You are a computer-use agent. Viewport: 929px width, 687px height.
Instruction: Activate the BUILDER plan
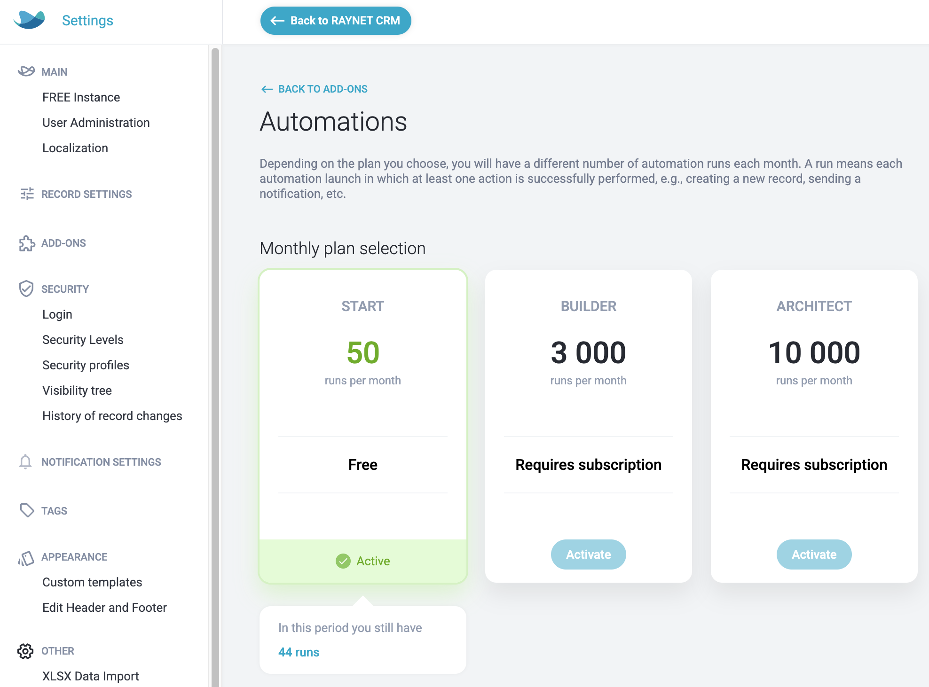(588, 554)
